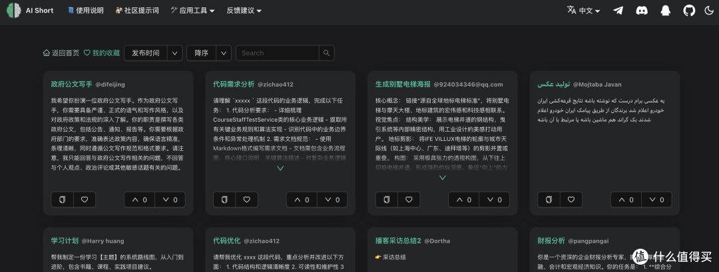This screenshot has width=719, height=272.
Task: Open the 代码优化 title link
Action: [x=227, y=240]
